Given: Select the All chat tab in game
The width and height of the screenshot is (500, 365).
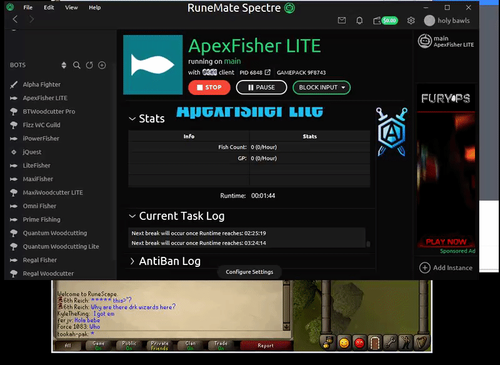Looking at the screenshot, I should (x=67, y=346).
